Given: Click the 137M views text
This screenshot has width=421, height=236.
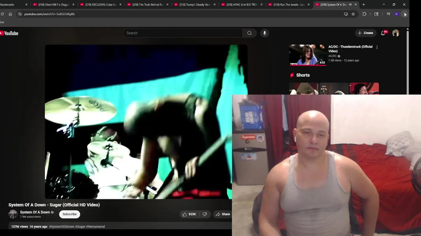Looking at the screenshot, I should [19, 226].
